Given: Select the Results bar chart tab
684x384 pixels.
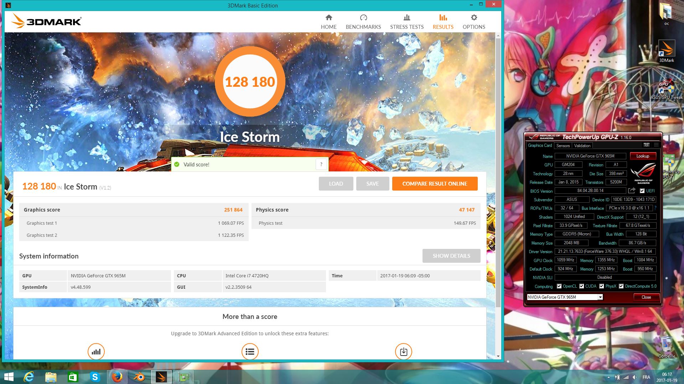Looking at the screenshot, I should (443, 22).
